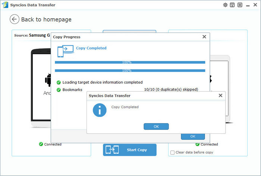Click the lower 100% progress bar

130,71
